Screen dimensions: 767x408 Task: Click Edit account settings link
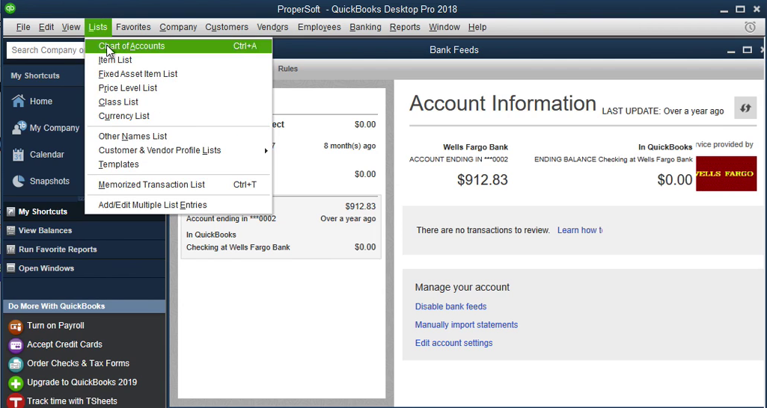click(x=453, y=343)
